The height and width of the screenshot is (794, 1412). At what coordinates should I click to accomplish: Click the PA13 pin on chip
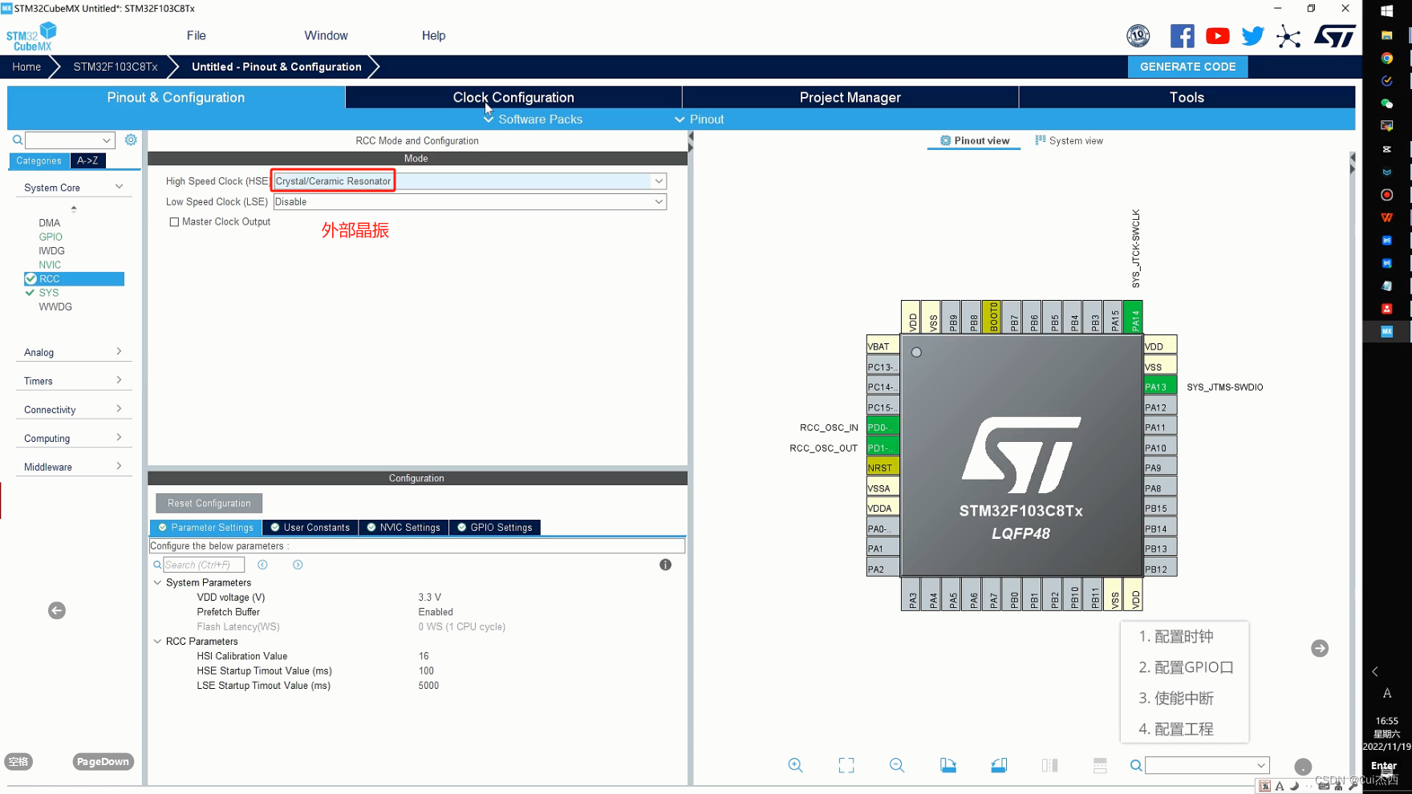tap(1160, 387)
